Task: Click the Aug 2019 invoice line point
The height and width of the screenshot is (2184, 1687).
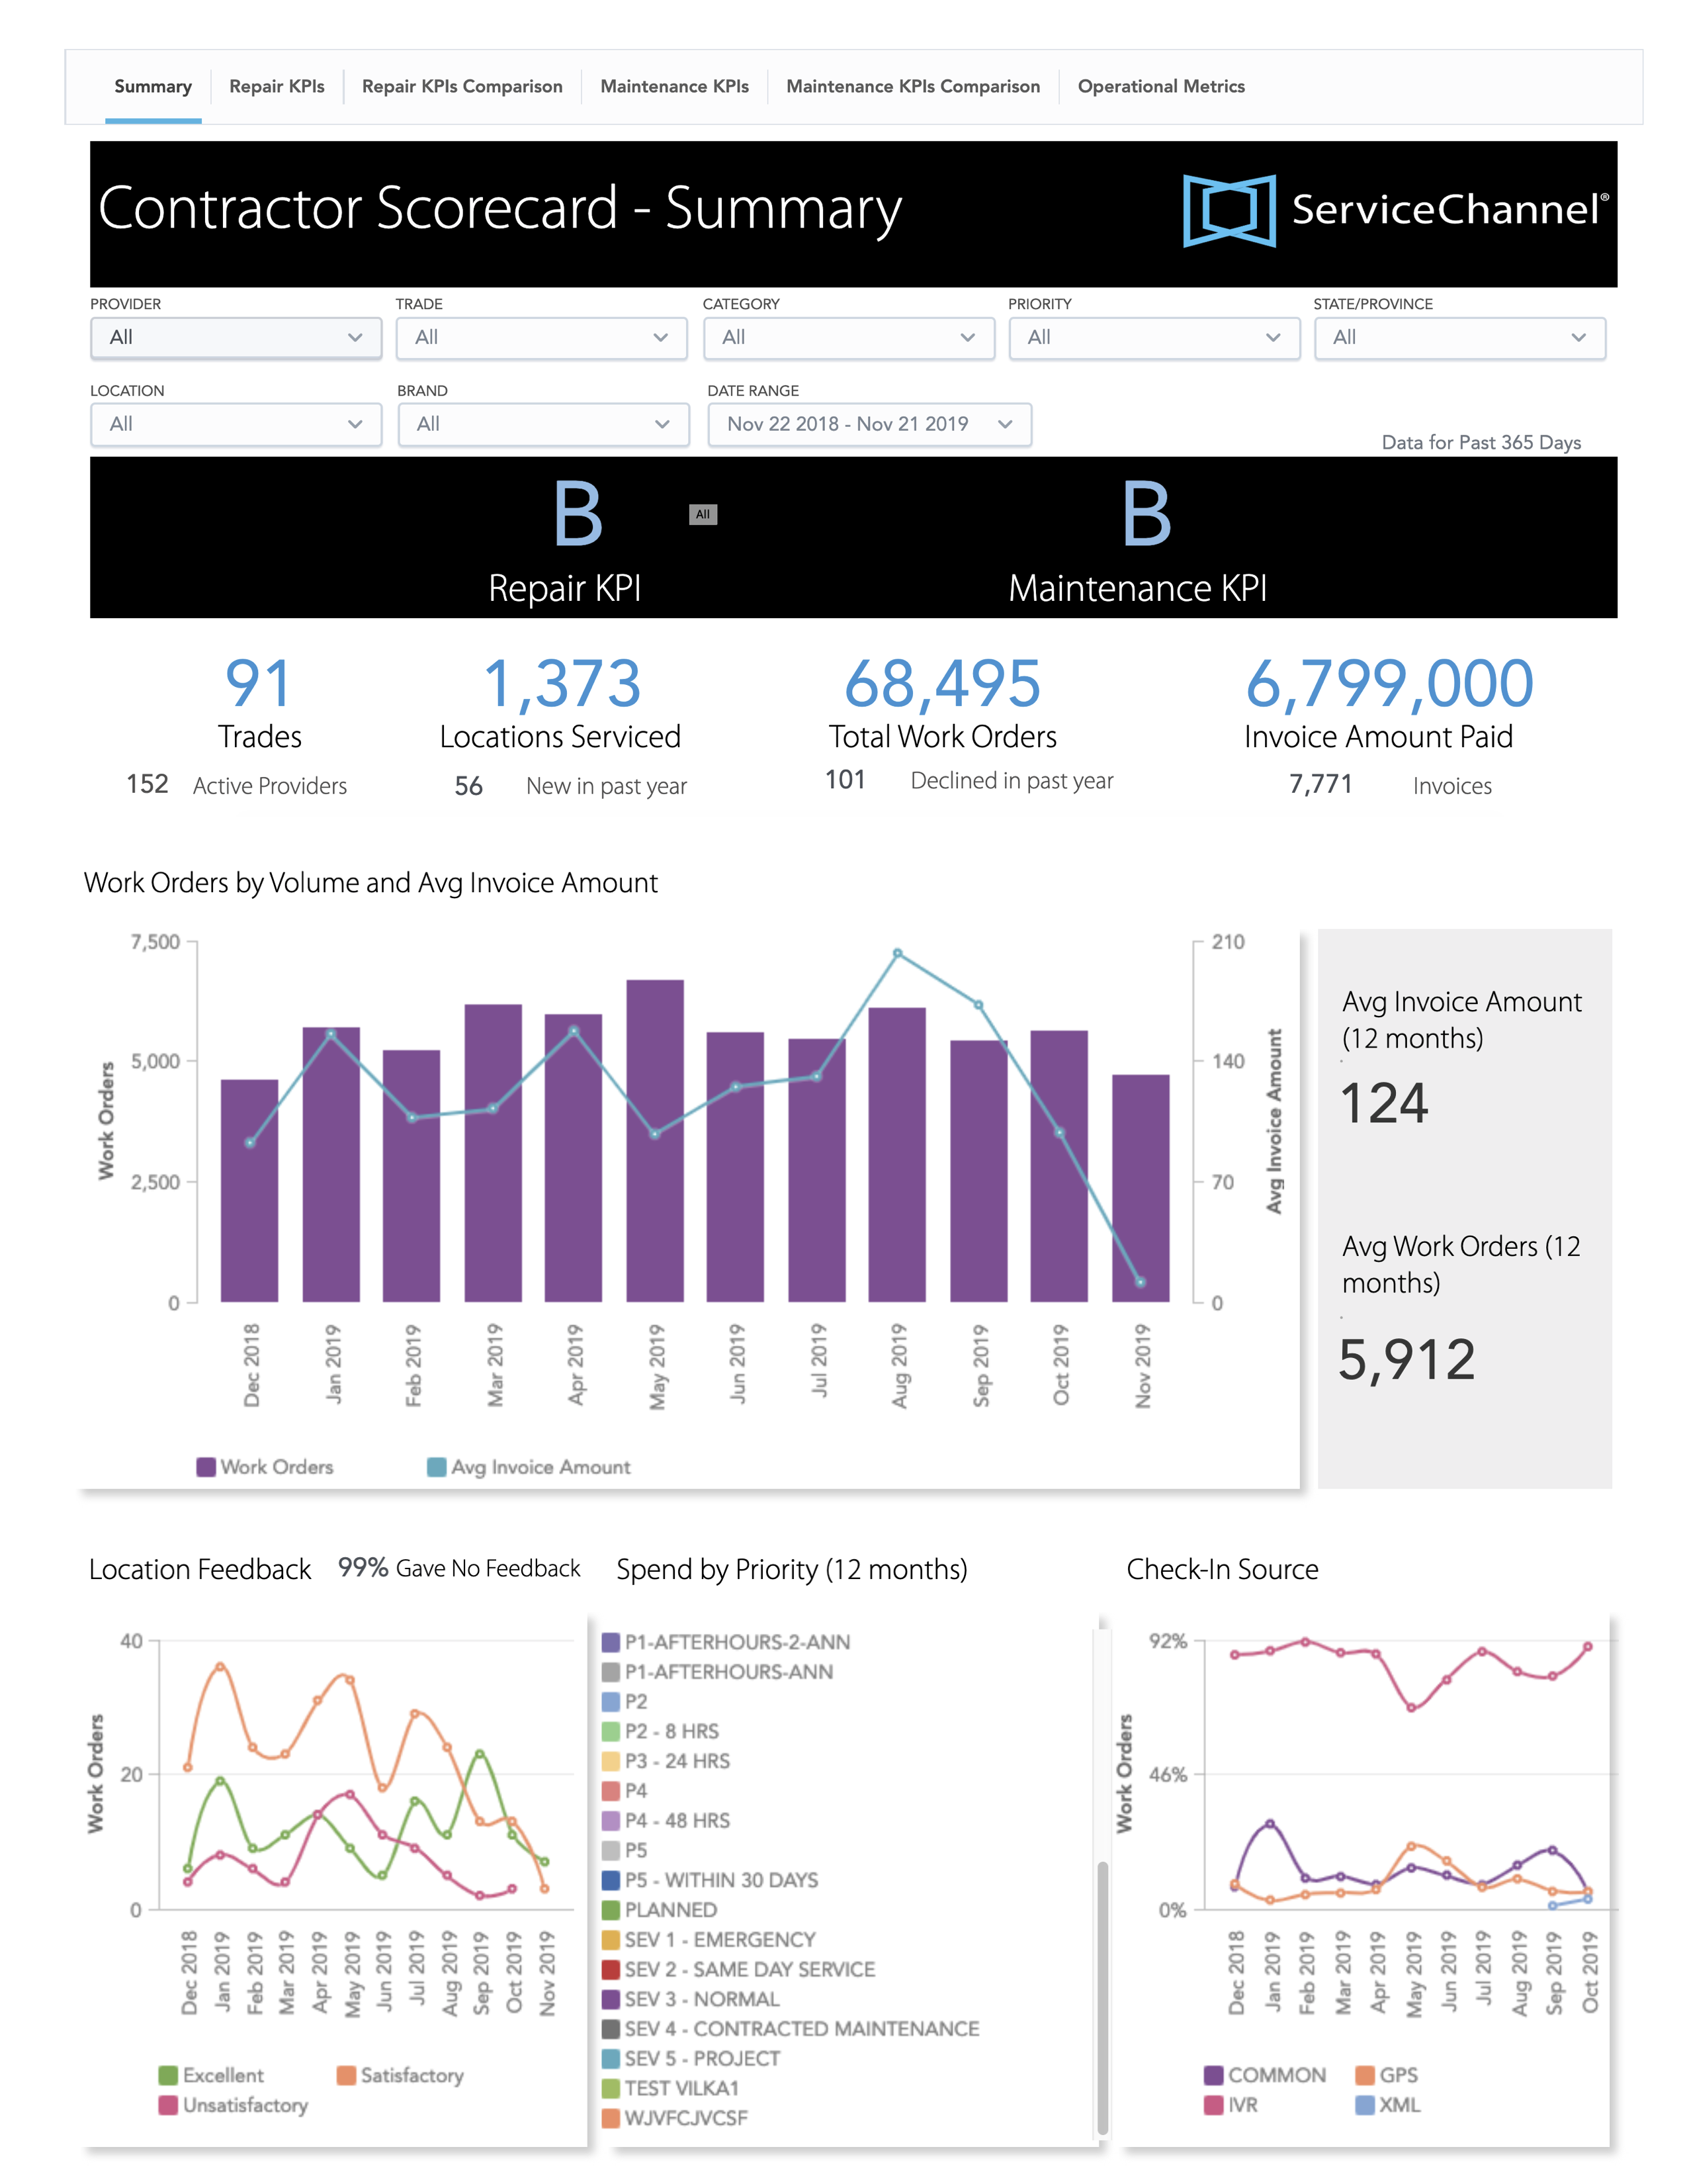Action: point(898,954)
